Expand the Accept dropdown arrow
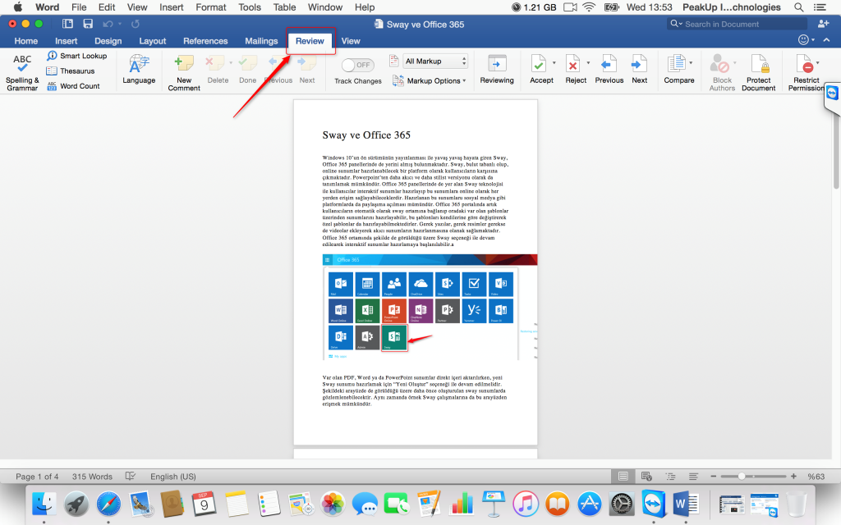Image resolution: width=841 pixels, height=525 pixels. pos(554,63)
